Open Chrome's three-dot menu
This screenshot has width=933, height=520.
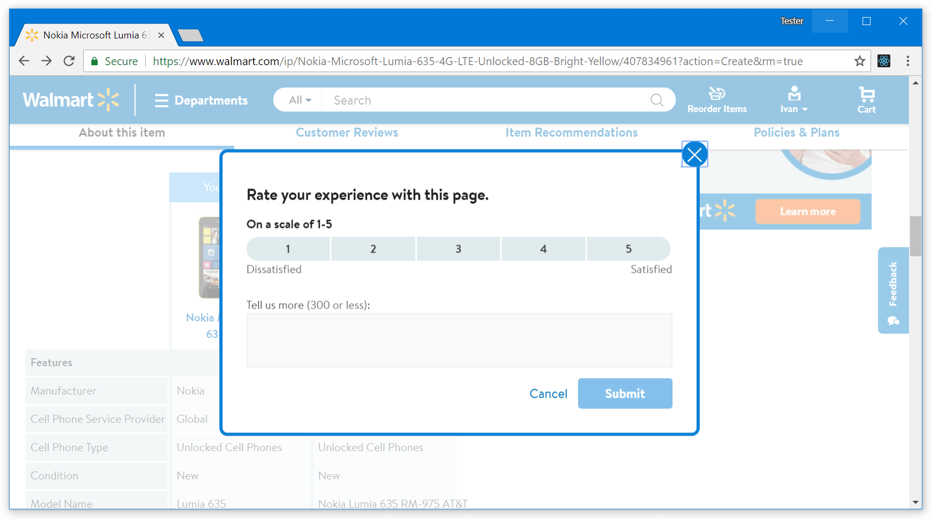click(x=908, y=61)
